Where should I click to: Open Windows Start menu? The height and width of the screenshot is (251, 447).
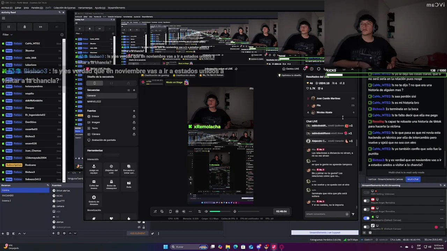coord(166,247)
